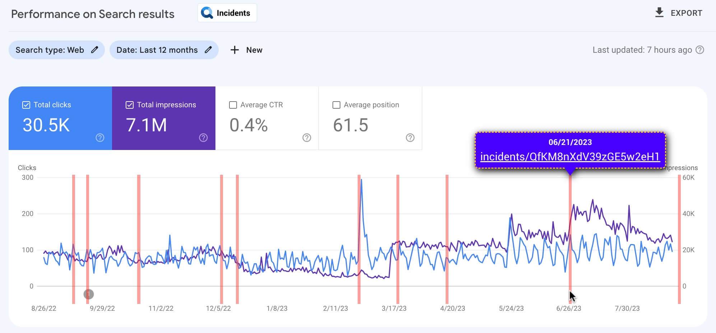Open help on the Average CTR card
The image size is (716, 333).
[x=306, y=137]
